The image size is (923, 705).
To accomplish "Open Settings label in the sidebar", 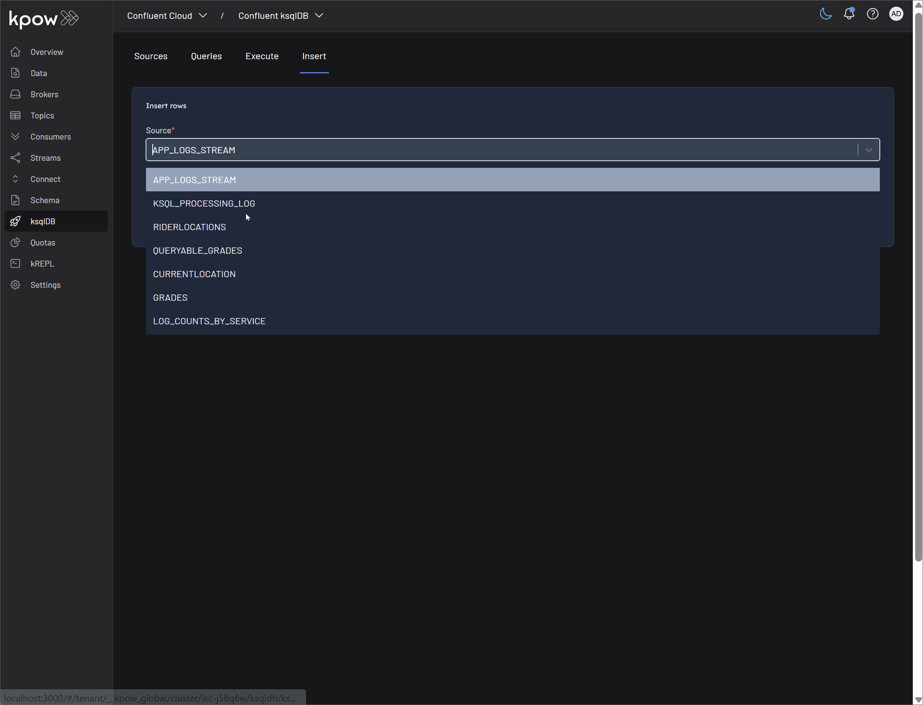I will click(x=46, y=285).
